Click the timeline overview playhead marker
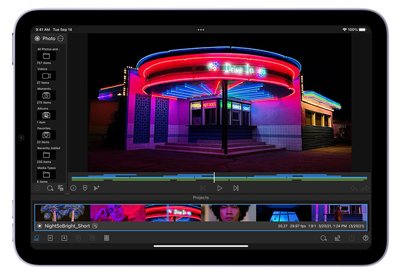 [x=214, y=177]
